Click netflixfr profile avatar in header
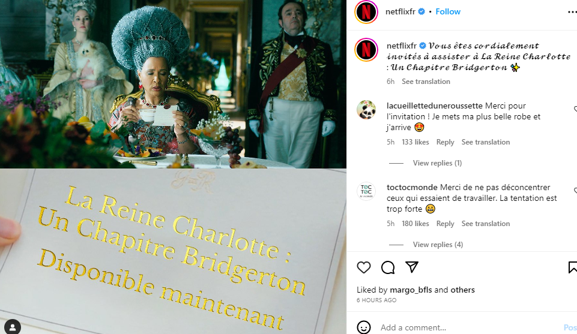Screen dimensions: 577x334 click(x=366, y=12)
